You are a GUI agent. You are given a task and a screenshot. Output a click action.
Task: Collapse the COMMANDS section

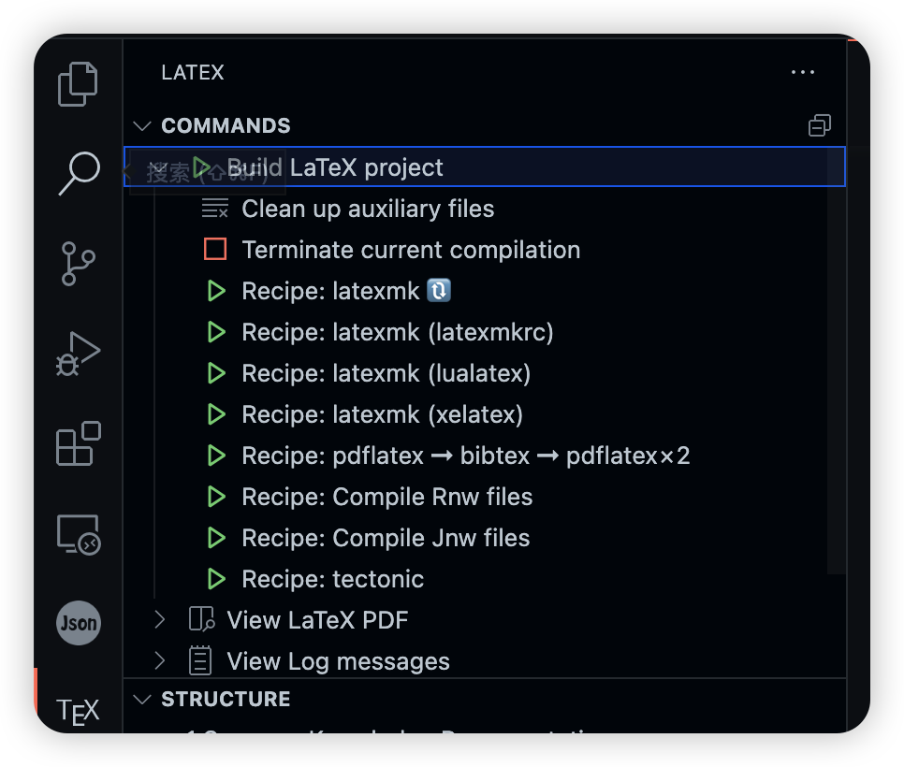tap(141, 125)
